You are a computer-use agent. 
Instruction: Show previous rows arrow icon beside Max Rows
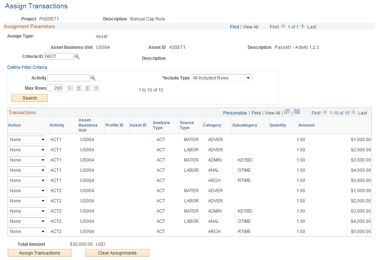(x=79, y=88)
